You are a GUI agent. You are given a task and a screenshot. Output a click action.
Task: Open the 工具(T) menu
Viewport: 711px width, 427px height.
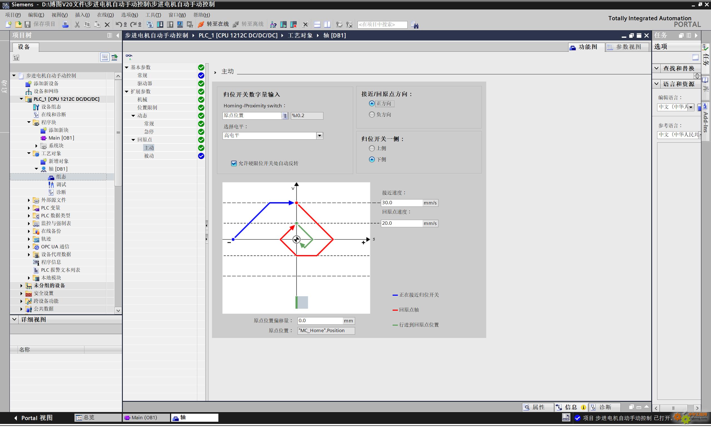tap(153, 15)
